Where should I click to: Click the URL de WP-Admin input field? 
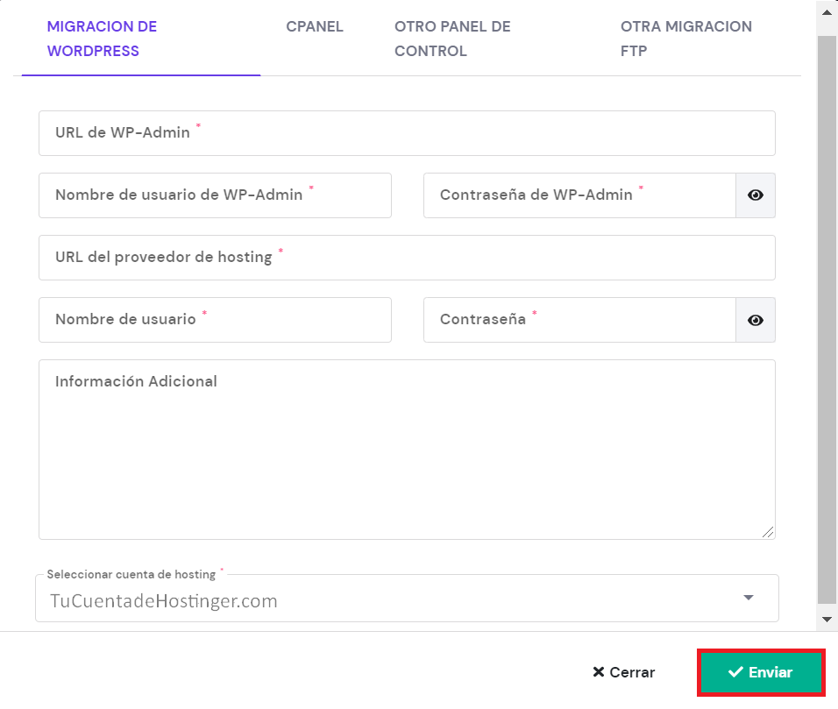[x=407, y=133]
